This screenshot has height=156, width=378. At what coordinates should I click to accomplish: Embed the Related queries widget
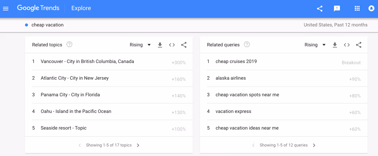point(347,45)
